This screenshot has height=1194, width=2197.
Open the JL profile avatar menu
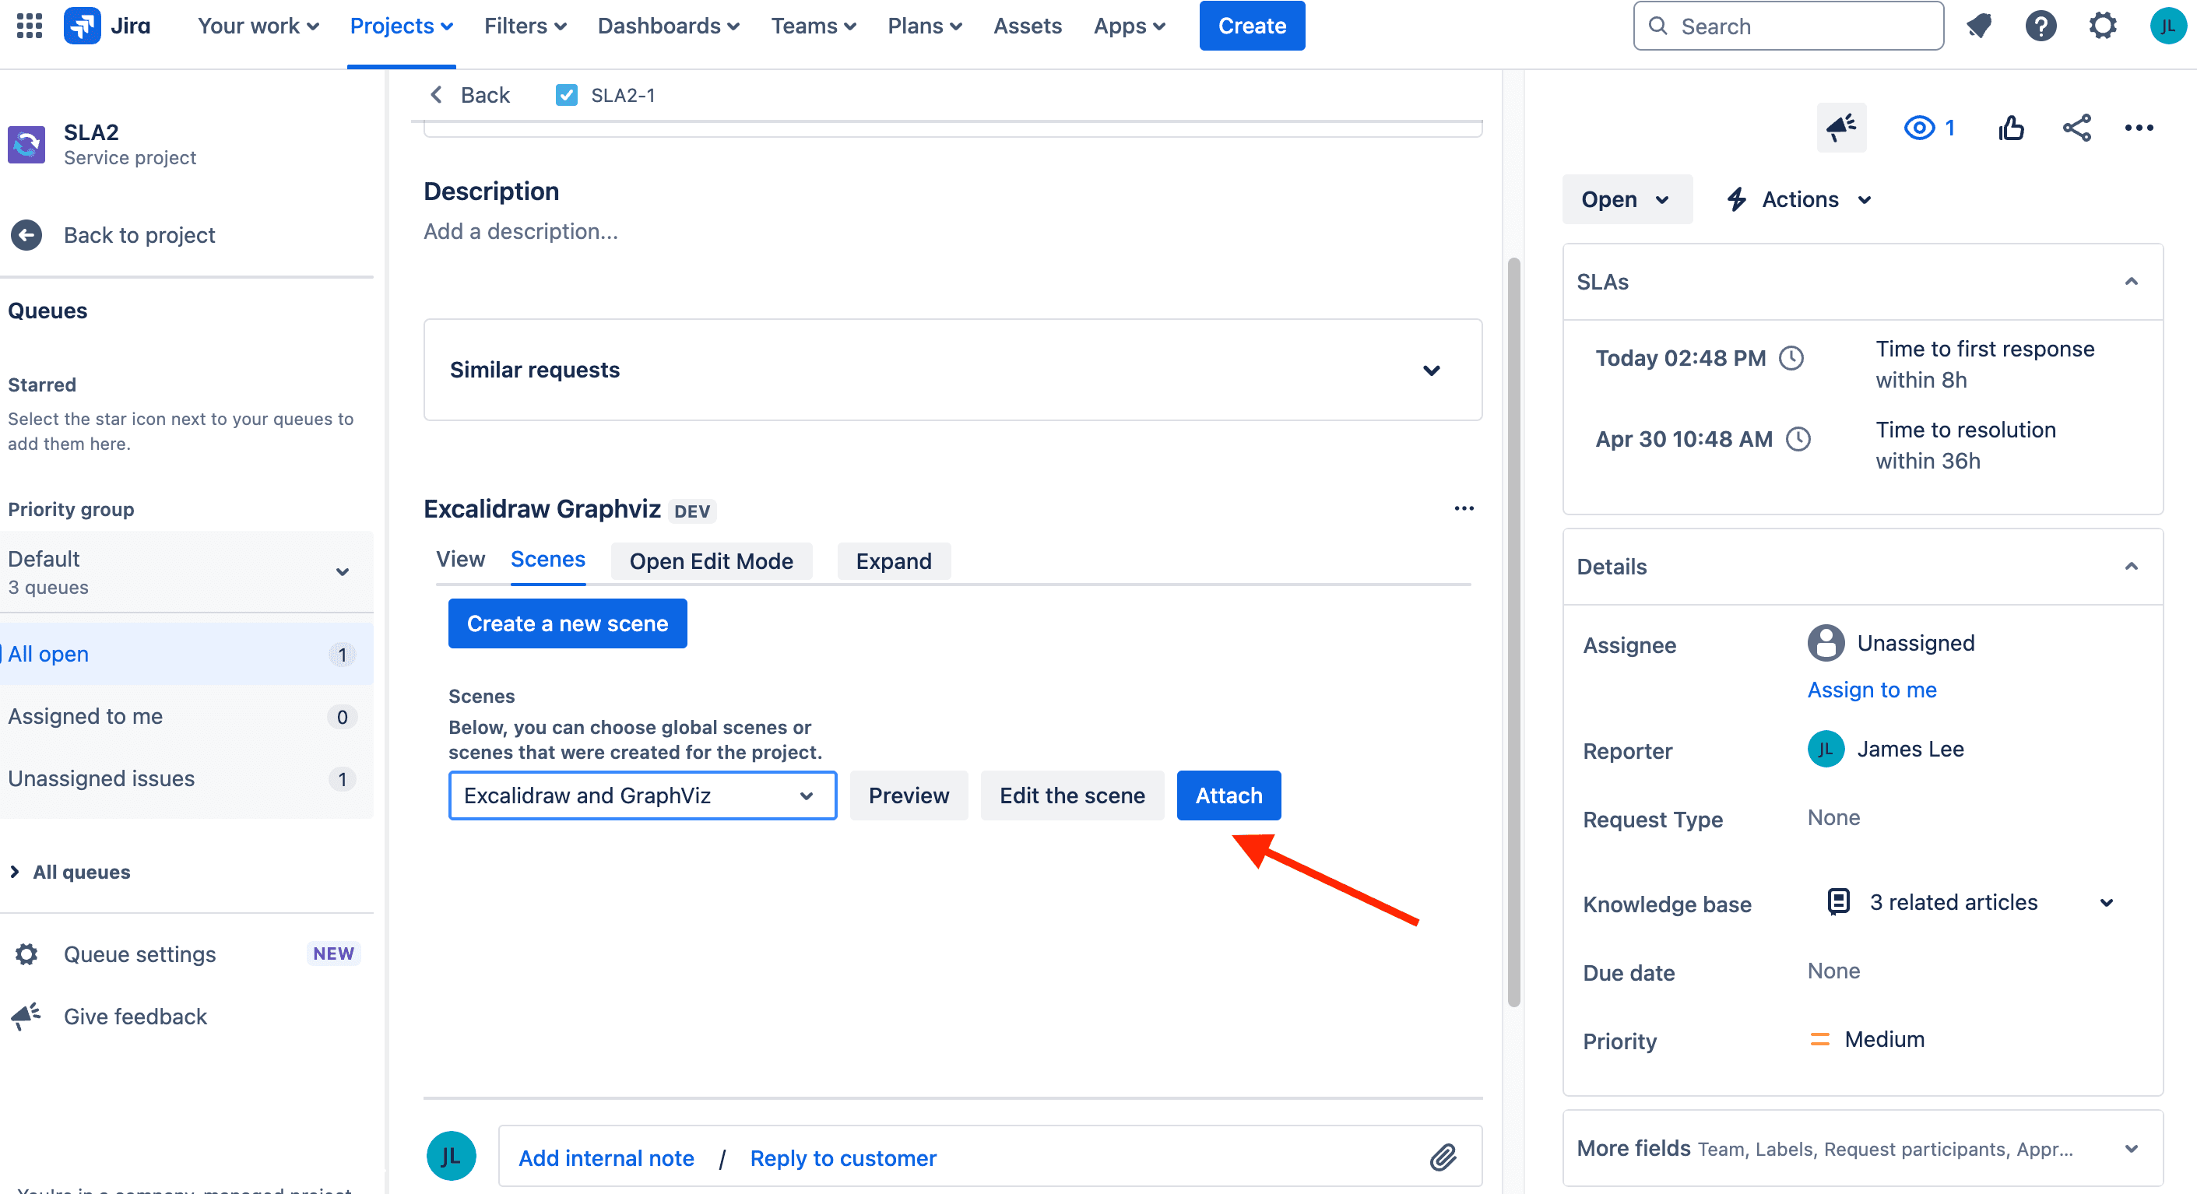click(2167, 26)
